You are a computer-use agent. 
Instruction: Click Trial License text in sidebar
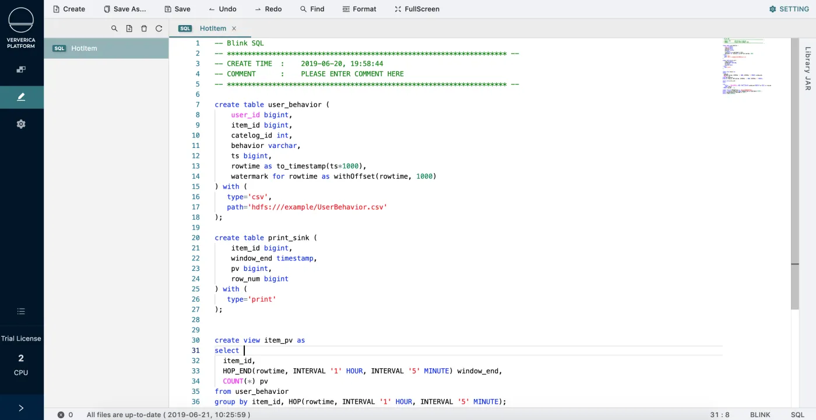point(21,338)
